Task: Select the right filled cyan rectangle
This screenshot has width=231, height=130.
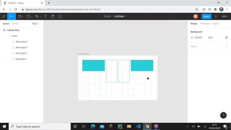Action: pyautogui.click(x=142, y=65)
